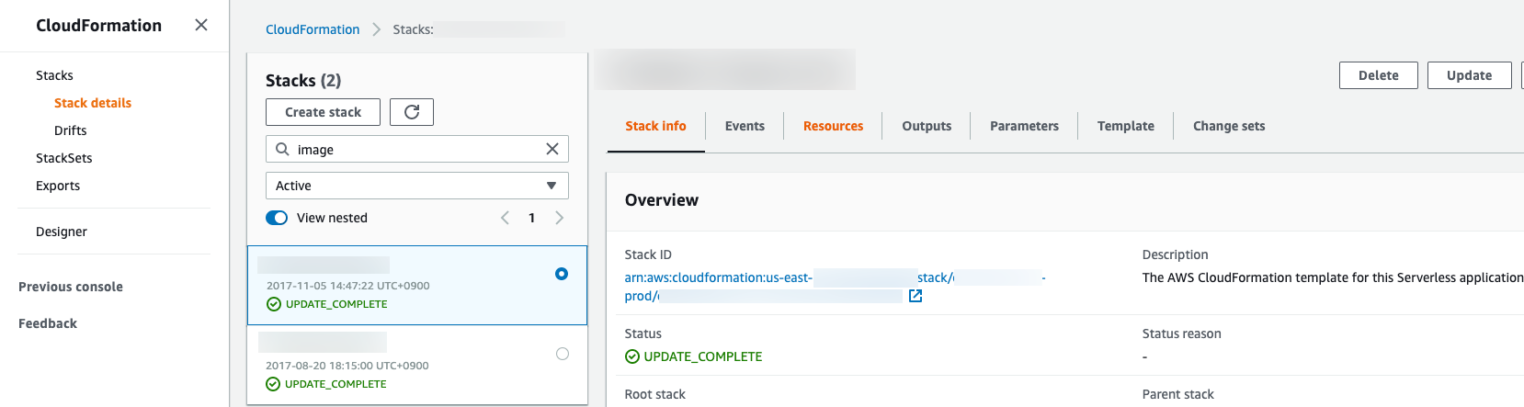Open Designer in sidebar
The width and height of the screenshot is (1524, 407).
pos(62,232)
